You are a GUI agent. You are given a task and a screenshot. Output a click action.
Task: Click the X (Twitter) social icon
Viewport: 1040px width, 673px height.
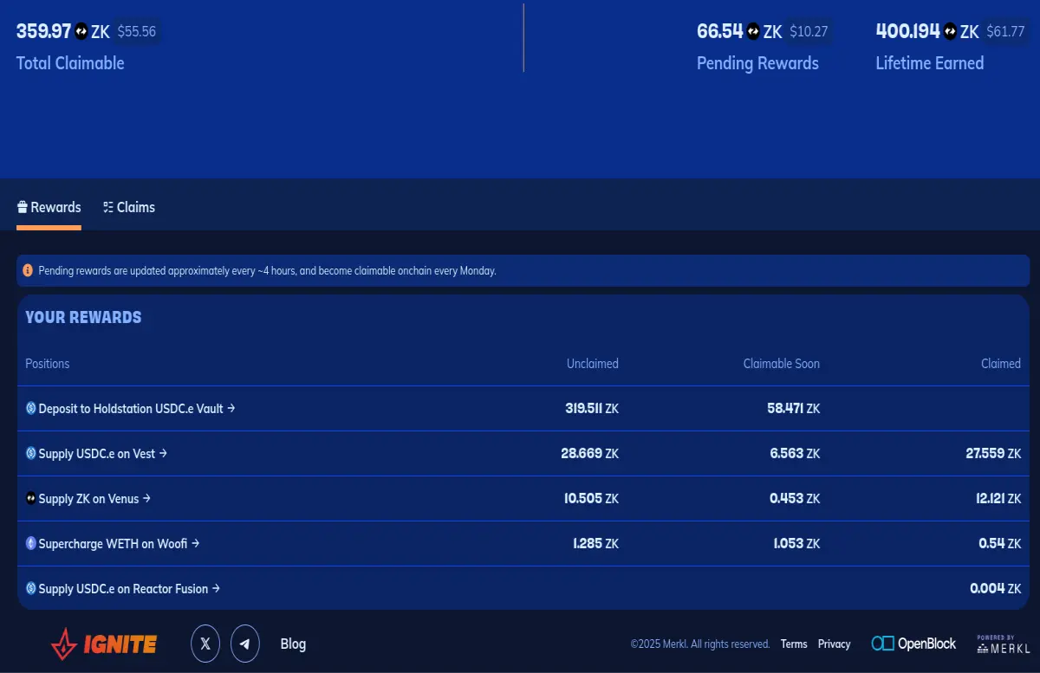205,644
